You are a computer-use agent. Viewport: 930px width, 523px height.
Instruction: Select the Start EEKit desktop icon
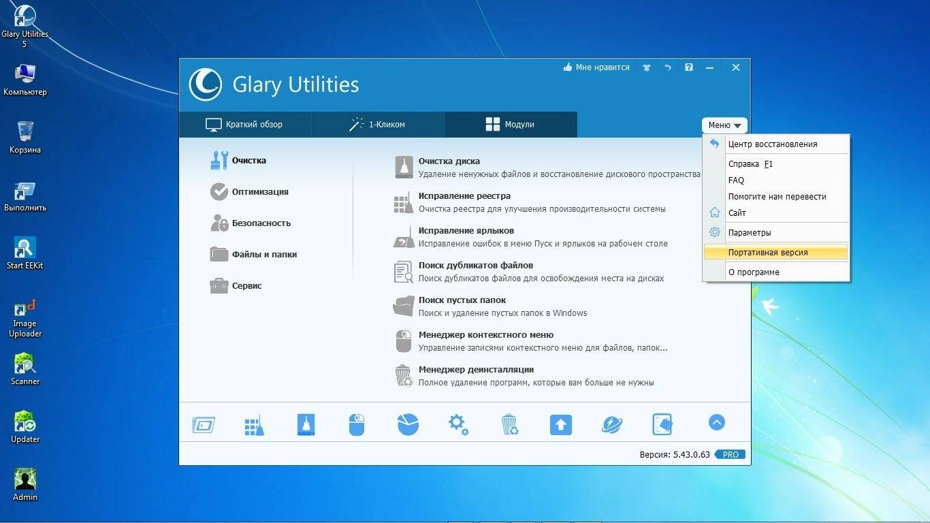[25, 253]
